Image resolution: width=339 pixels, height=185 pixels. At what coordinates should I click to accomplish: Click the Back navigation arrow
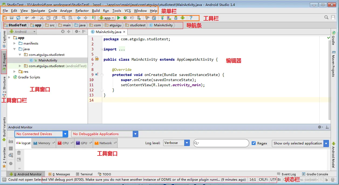pyautogui.click(x=79, y=18)
